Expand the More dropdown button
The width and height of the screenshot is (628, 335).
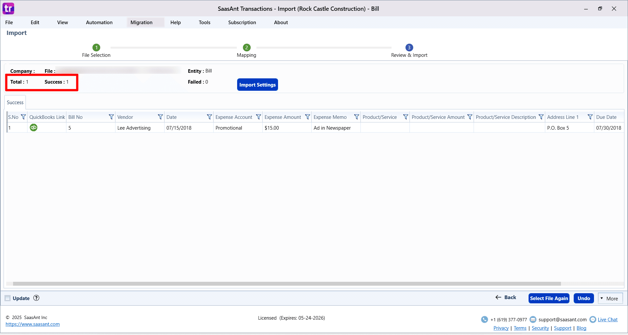[x=610, y=298]
